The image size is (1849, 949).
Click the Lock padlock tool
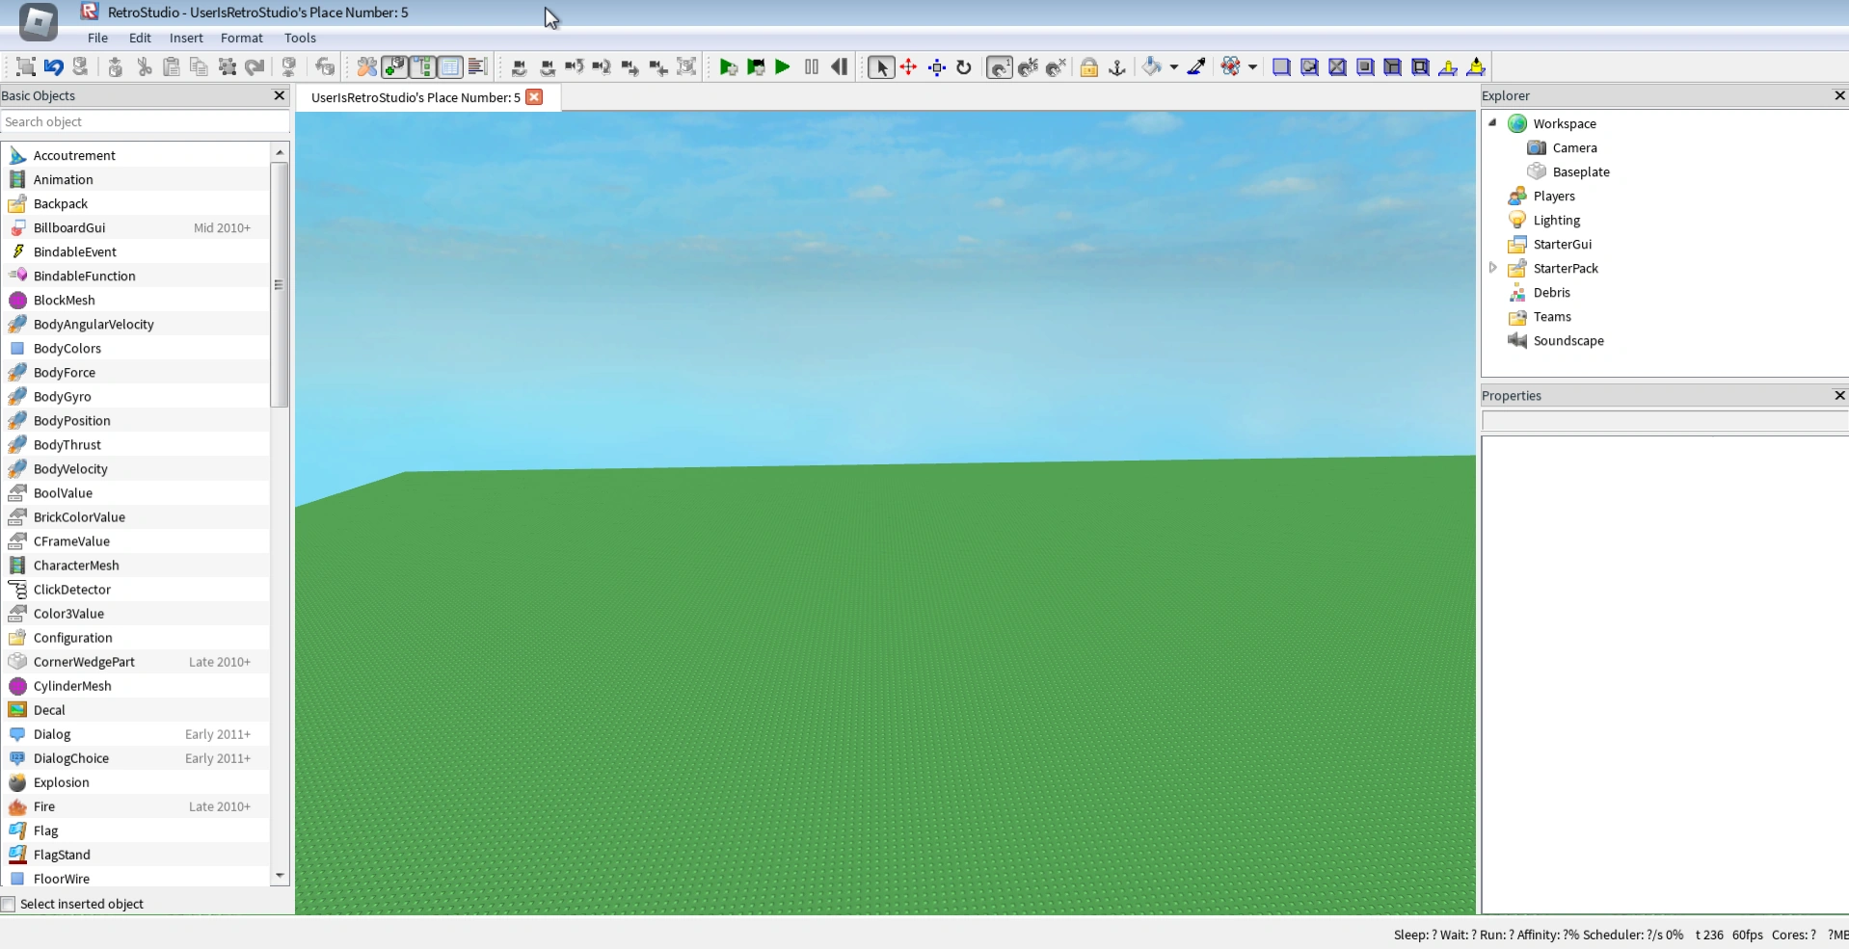coord(1089,66)
